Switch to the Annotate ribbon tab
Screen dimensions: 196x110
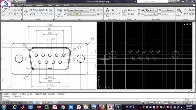[40, 5]
